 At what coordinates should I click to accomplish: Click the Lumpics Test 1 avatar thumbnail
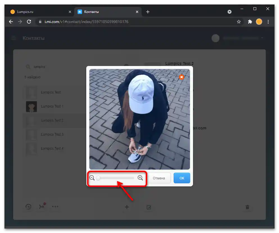pos(31,107)
